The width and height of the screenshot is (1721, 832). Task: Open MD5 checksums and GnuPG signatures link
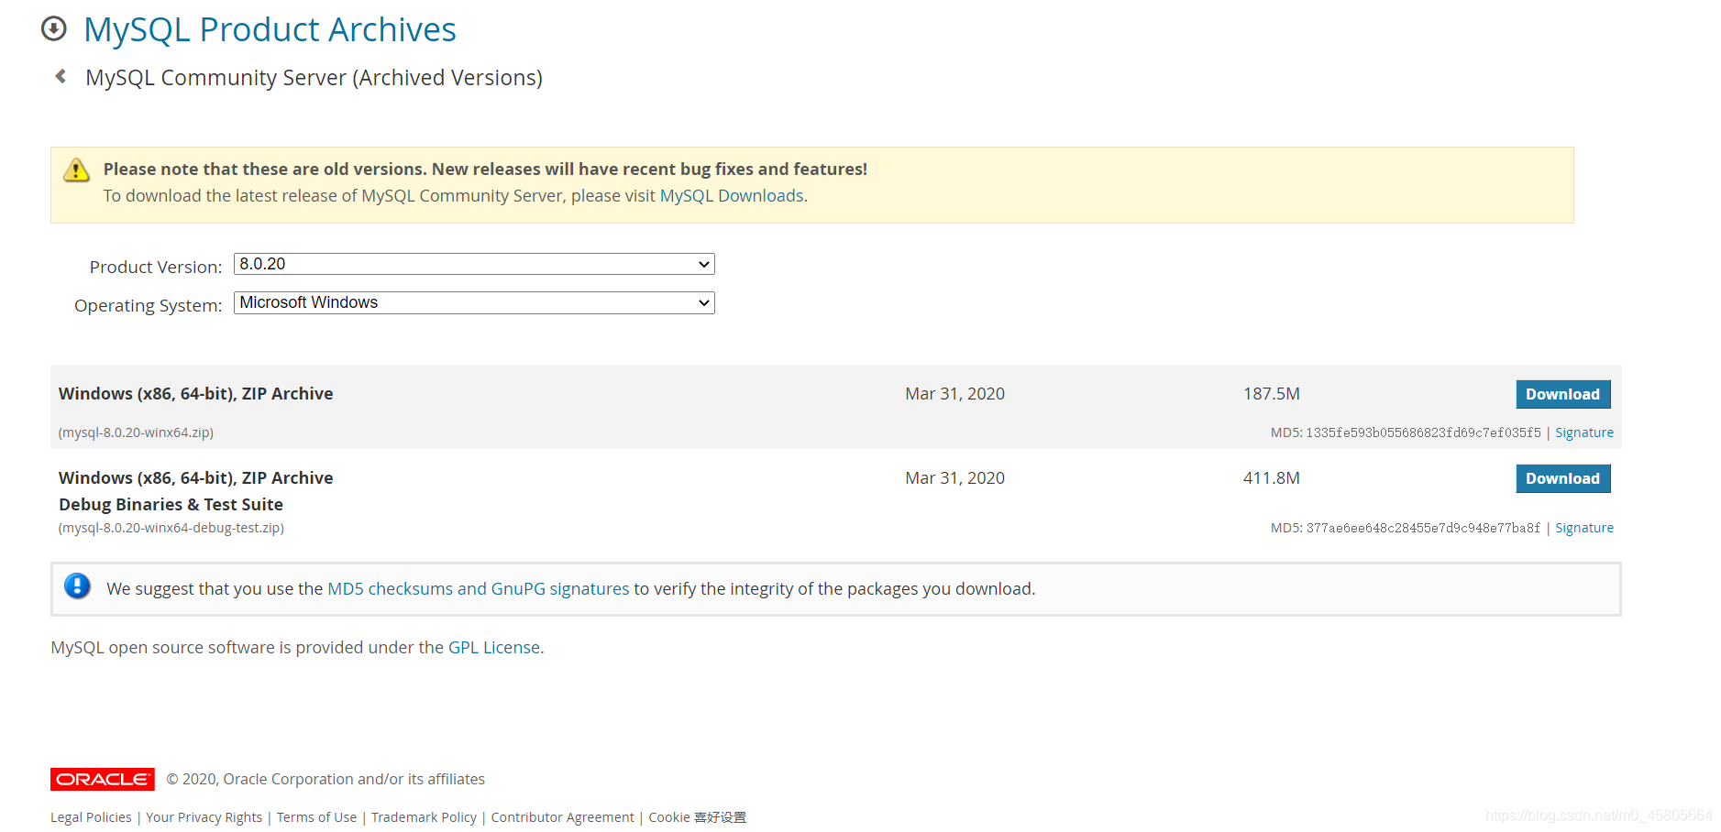[479, 588]
